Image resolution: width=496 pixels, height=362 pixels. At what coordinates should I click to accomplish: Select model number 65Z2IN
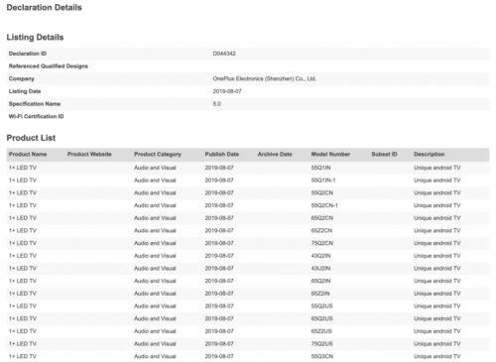click(x=320, y=294)
